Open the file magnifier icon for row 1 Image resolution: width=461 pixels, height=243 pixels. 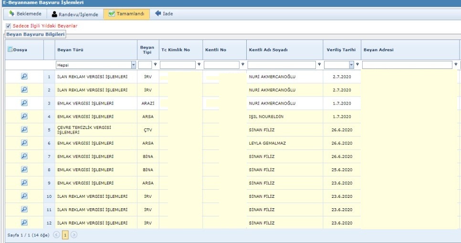[x=24, y=76]
